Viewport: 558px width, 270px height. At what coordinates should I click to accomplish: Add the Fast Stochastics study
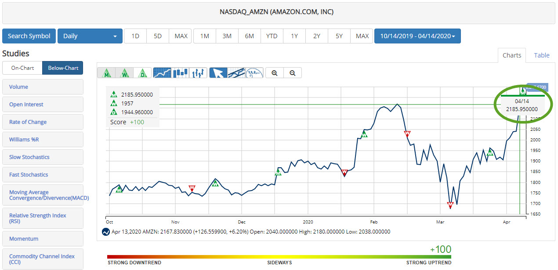click(x=43, y=175)
